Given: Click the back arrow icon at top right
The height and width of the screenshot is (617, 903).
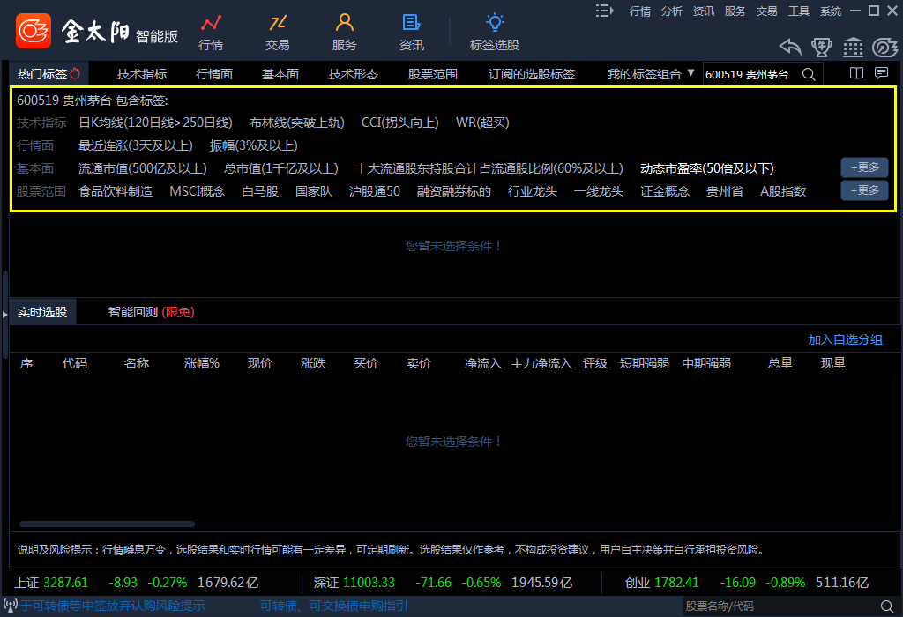Looking at the screenshot, I should 790,48.
